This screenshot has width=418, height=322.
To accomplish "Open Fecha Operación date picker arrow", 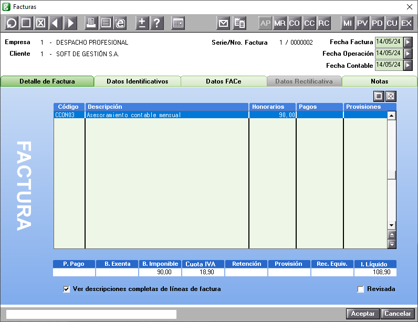I will (x=408, y=54).
